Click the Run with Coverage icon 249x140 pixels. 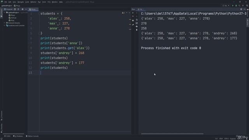click(240, 5)
